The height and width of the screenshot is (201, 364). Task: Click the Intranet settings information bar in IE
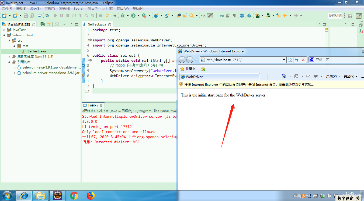click(x=271, y=84)
